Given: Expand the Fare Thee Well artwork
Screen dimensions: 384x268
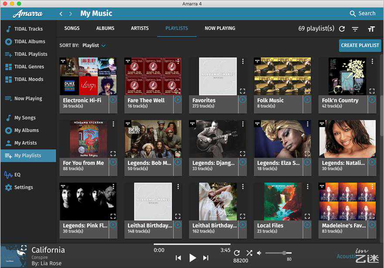Looking at the screenshot, I should point(177,91).
